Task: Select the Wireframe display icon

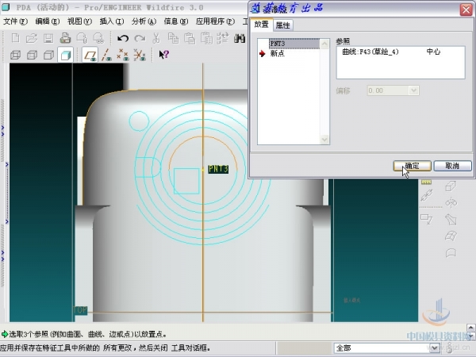Action: coord(16,55)
